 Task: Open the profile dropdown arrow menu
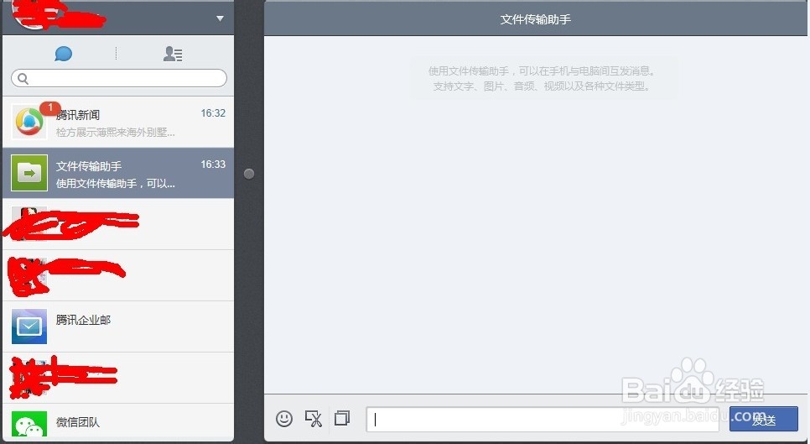220,18
